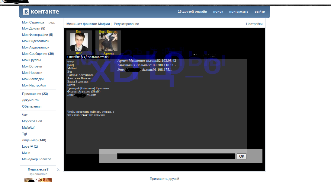Click Редактирование tab link

point(126,24)
